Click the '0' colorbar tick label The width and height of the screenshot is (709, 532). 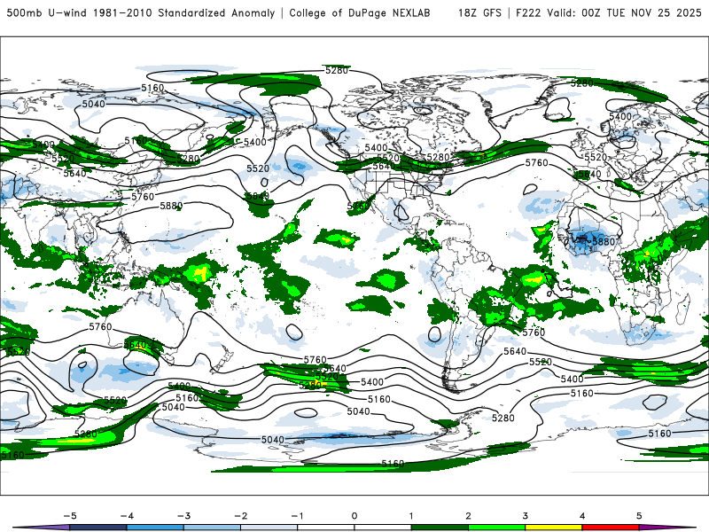[354, 516]
